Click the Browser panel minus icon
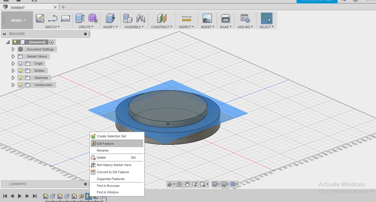376x202 pixels. pos(86,34)
